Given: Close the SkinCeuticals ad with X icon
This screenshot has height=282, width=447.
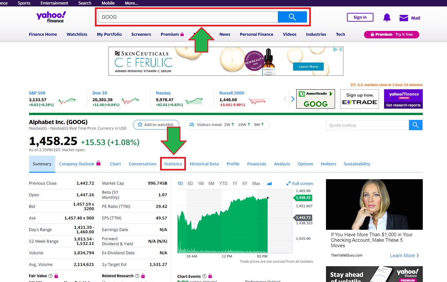Looking at the screenshot, I should pos(340,50).
